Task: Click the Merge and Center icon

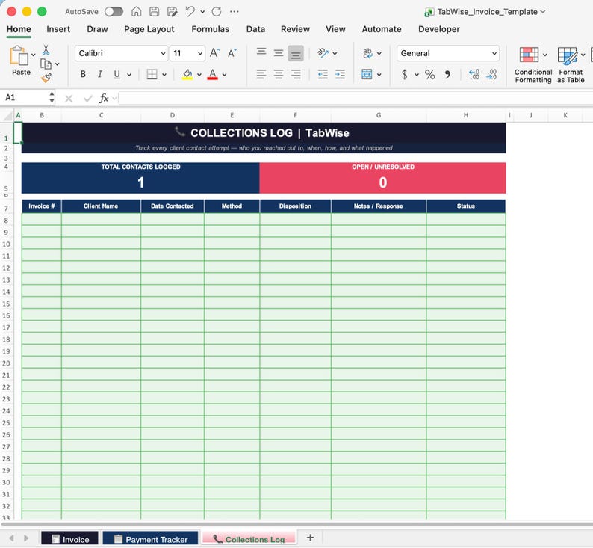Action: [367, 74]
